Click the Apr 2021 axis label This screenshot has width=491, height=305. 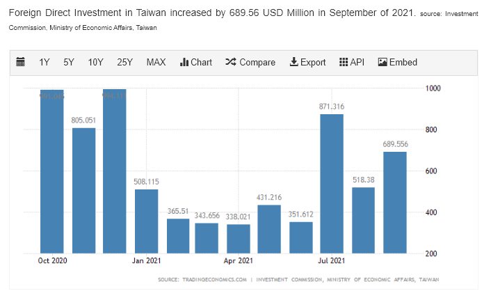[239, 260]
